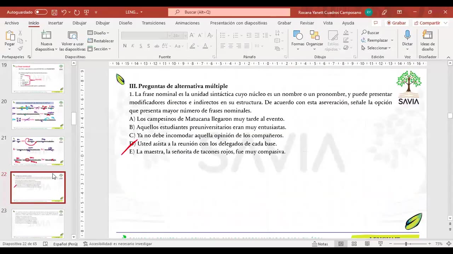This screenshot has height=254, width=453.
Task: Center text alignment icon
Action: pyautogui.click(x=231, y=46)
